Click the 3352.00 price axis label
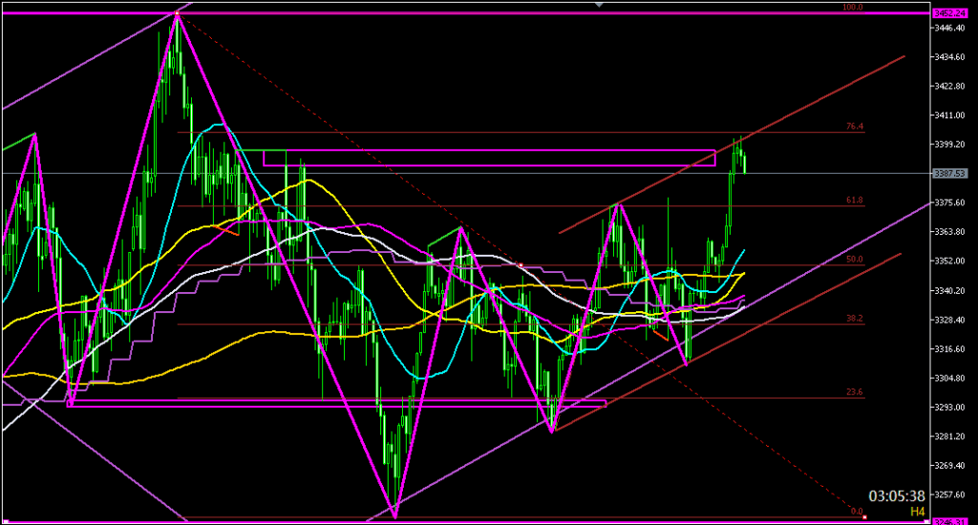The height and width of the screenshot is (525, 978). tap(948, 262)
